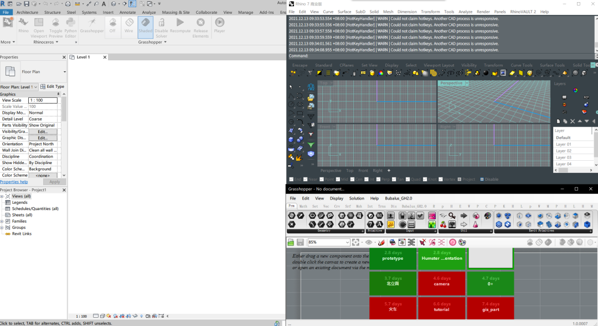Toggle the End osnap checkbox in Rhino
The width and height of the screenshot is (598, 326).
pyautogui.click(x=291, y=179)
